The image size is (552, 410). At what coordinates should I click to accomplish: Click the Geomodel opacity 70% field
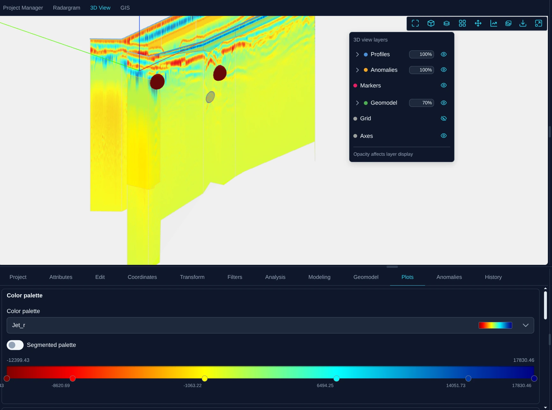click(421, 103)
